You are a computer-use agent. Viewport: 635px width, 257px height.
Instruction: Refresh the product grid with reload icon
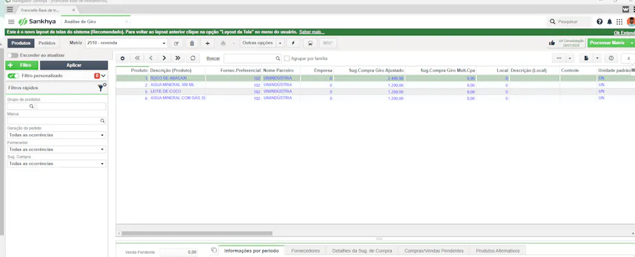(x=193, y=58)
